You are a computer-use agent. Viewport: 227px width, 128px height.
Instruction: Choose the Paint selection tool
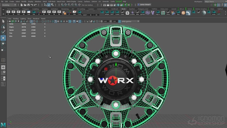click(x=3, y=32)
